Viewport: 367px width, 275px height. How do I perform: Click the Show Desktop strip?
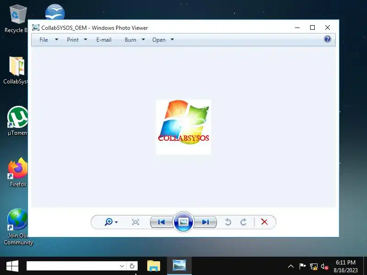[365, 266]
